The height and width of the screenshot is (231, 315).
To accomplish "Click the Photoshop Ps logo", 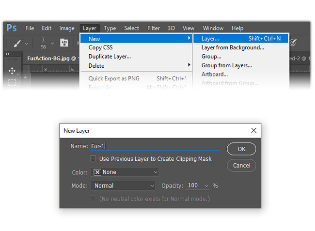I will click(12, 28).
